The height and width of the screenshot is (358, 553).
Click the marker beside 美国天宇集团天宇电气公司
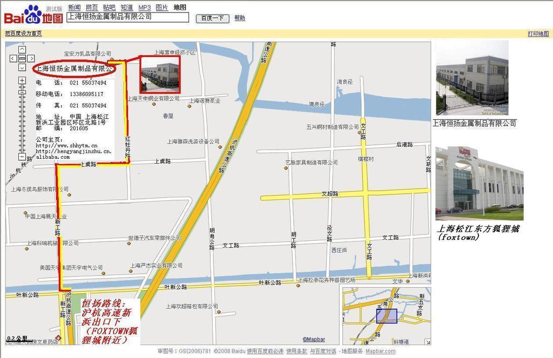[x=104, y=273]
